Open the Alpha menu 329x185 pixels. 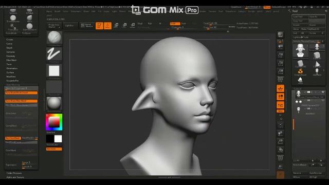click(49, 11)
